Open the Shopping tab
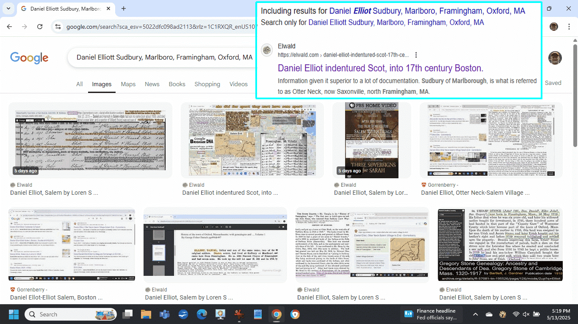578x324 pixels. (x=207, y=84)
